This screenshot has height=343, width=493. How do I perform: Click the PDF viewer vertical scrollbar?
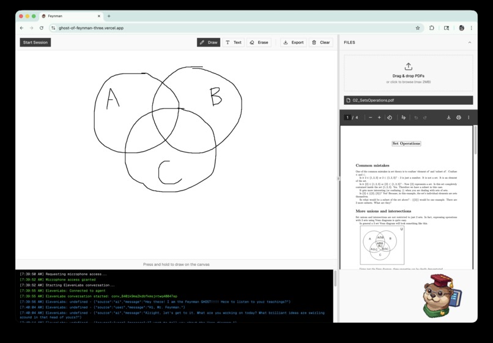tap(475, 140)
